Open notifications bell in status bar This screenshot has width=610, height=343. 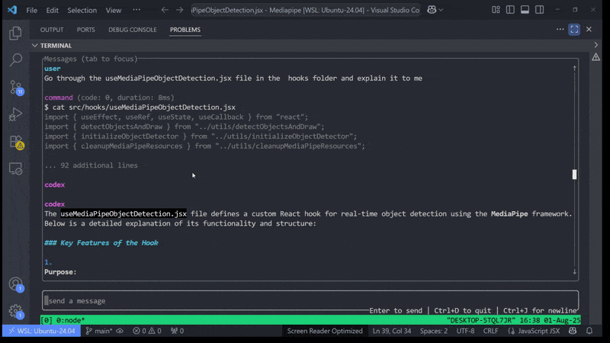[589, 331]
